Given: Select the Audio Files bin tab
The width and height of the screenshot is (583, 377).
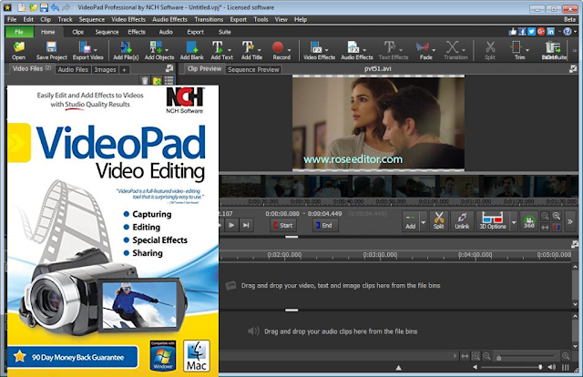Looking at the screenshot, I should 73,69.
